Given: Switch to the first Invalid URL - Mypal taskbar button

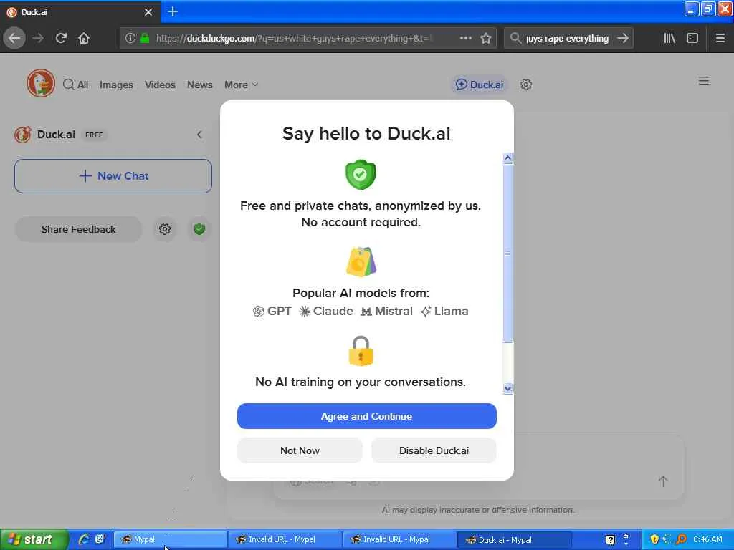Looking at the screenshot, I should [285, 539].
